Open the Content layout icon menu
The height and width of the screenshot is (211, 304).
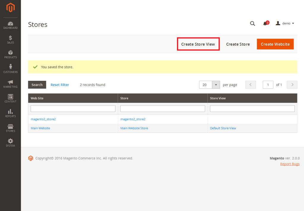point(10,99)
